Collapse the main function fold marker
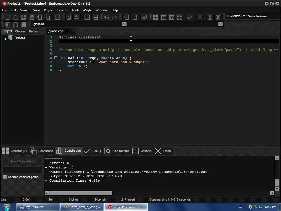 pyautogui.click(x=56, y=58)
